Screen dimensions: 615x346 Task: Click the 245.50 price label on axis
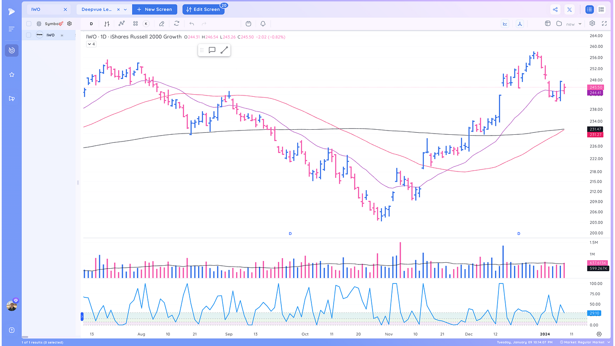(x=595, y=87)
